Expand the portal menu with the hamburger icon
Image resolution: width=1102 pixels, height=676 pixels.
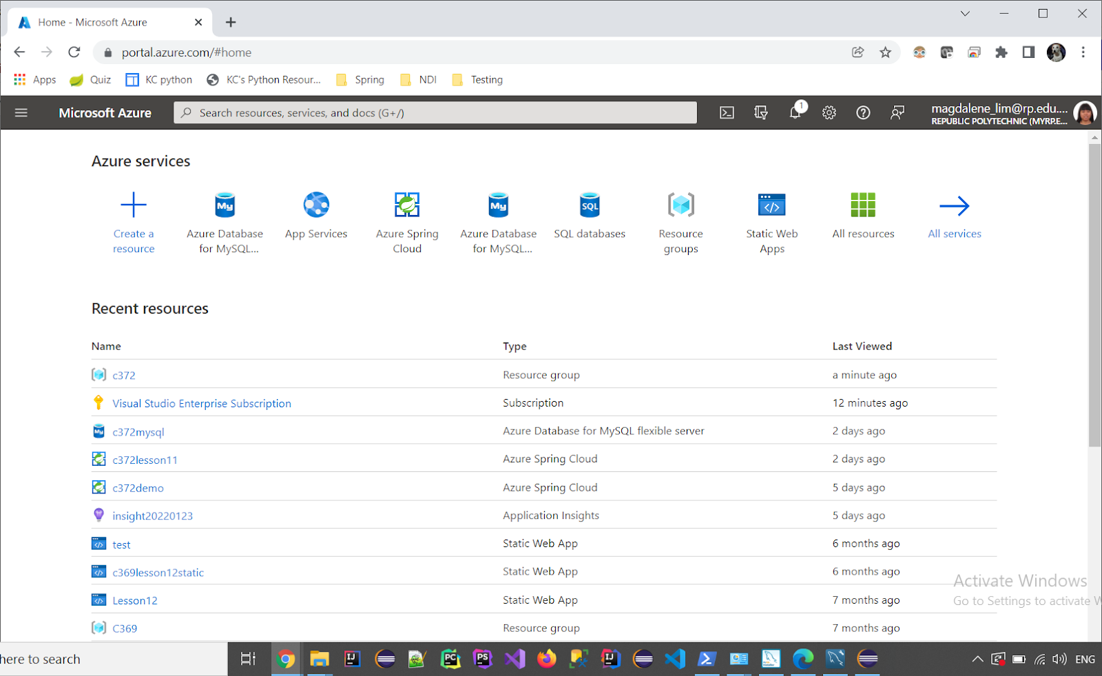coord(21,112)
